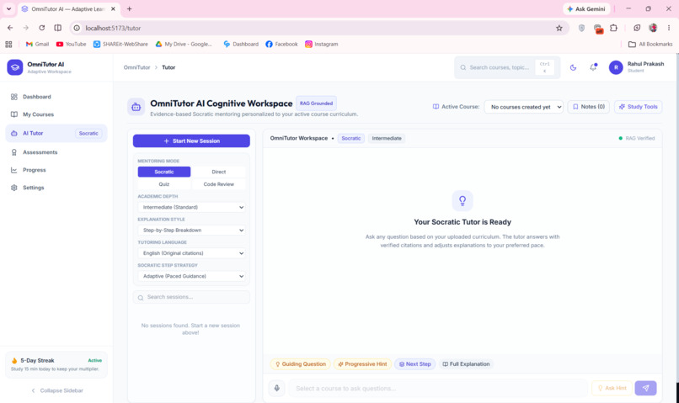679x403 pixels.
Task: Click the Intermediate tag in workspace header
Action: 387,138
